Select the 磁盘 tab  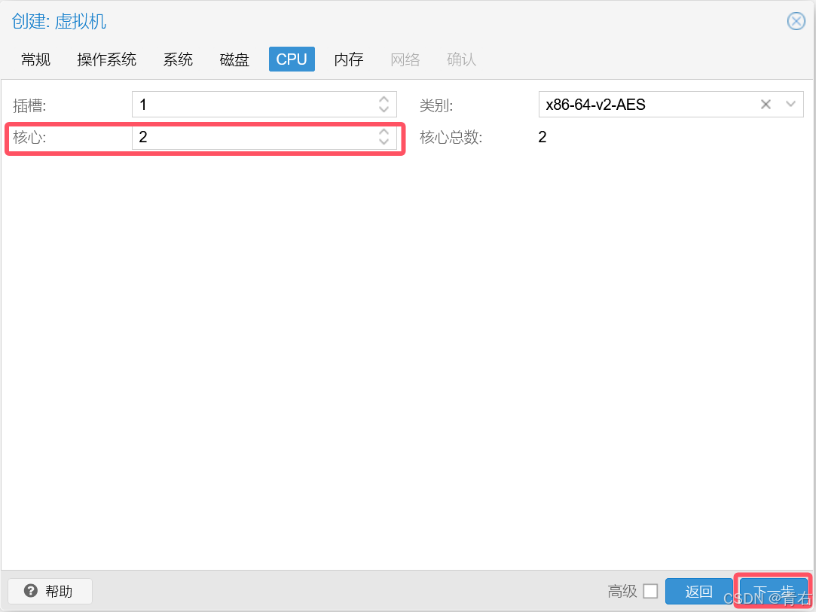click(x=235, y=59)
